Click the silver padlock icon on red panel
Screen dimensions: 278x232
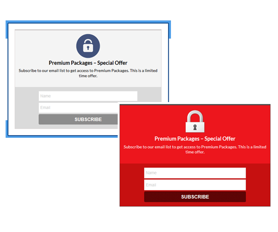[195, 121]
